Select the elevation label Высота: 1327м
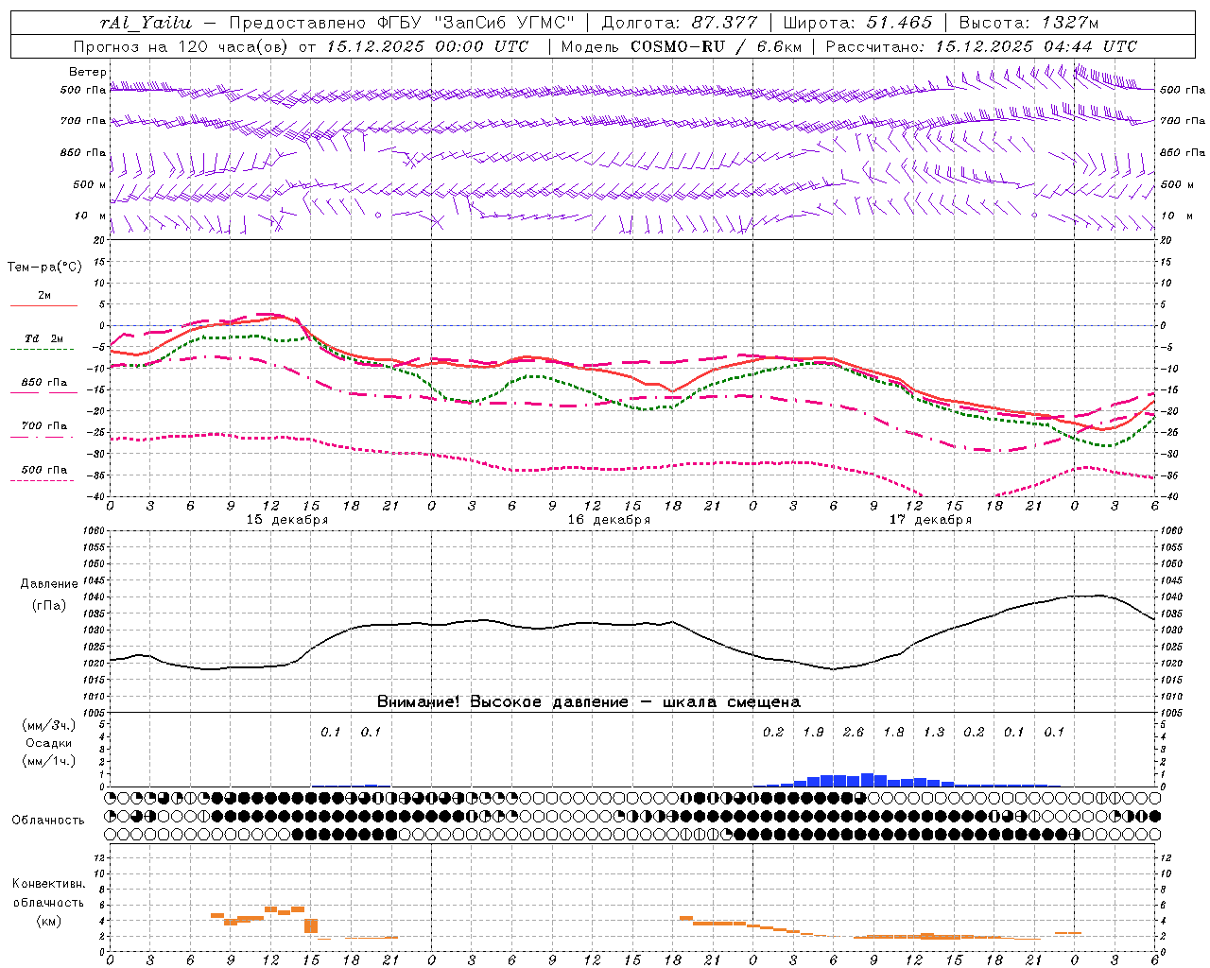Image resolution: width=1210 pixels, height=968 pixels. click(x=1028, y=23)
